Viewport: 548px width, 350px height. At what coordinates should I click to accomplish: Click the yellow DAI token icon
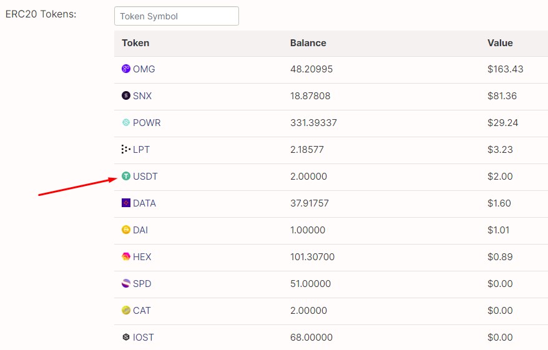126,230
